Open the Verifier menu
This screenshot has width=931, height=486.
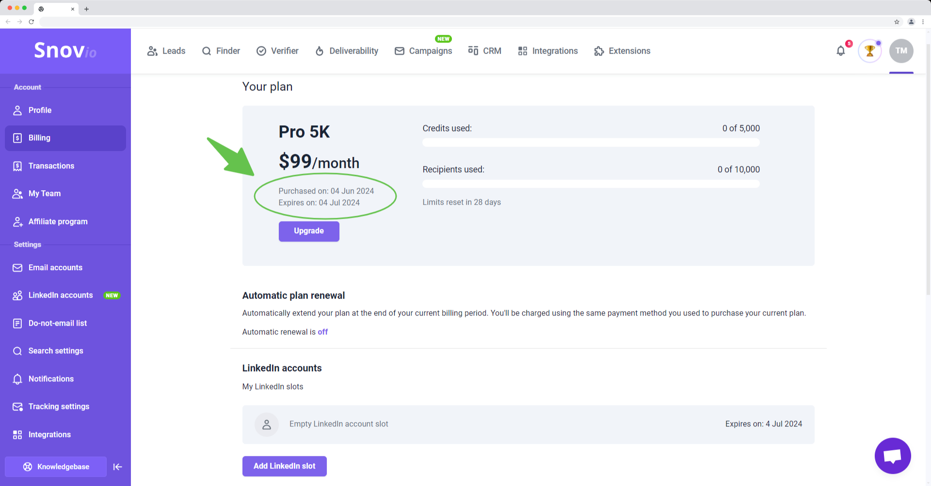277,51
